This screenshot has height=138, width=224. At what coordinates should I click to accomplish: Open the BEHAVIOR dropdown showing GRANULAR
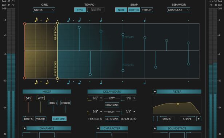coord(179,10)
